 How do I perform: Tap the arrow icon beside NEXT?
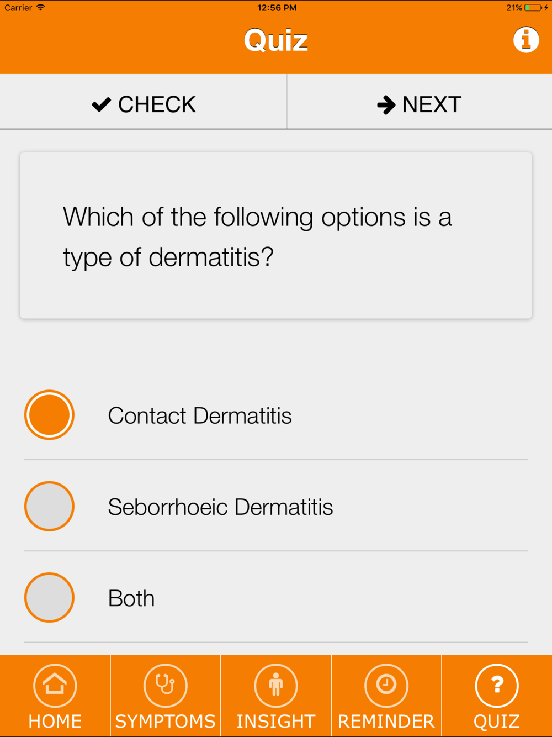(x=386, y=104)
